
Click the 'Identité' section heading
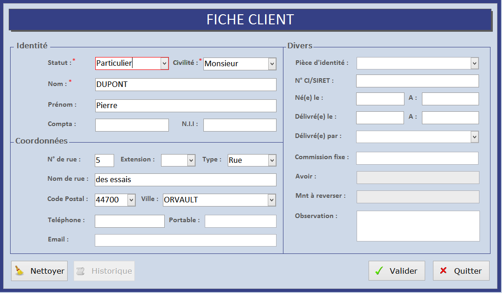[x=32, y=46]
